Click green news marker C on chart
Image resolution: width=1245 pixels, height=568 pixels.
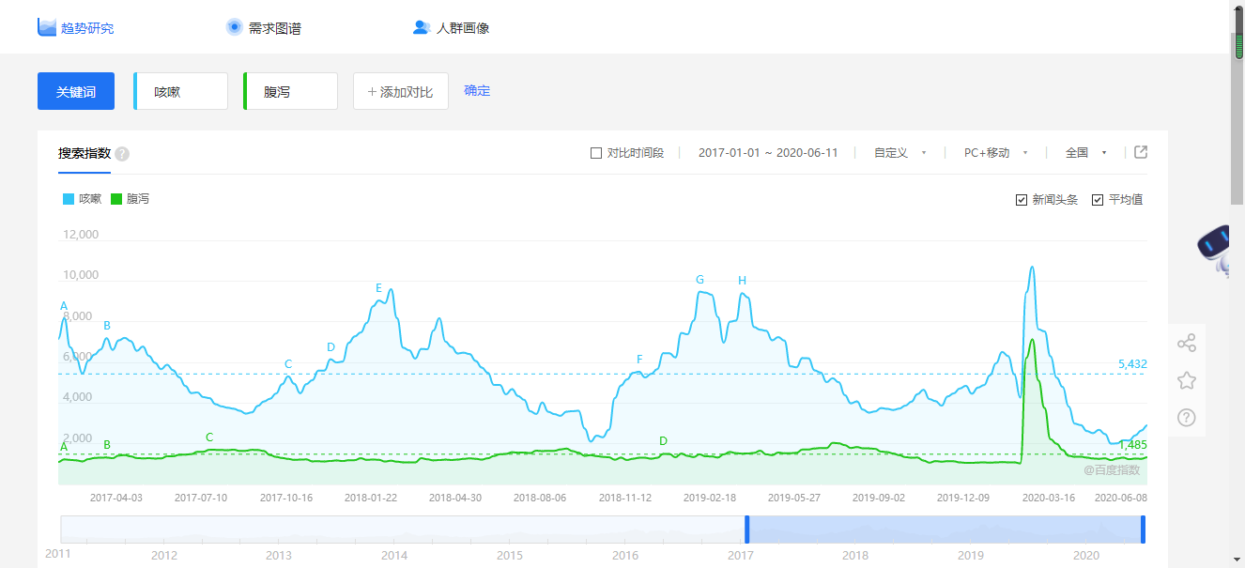tap(209, 438)
